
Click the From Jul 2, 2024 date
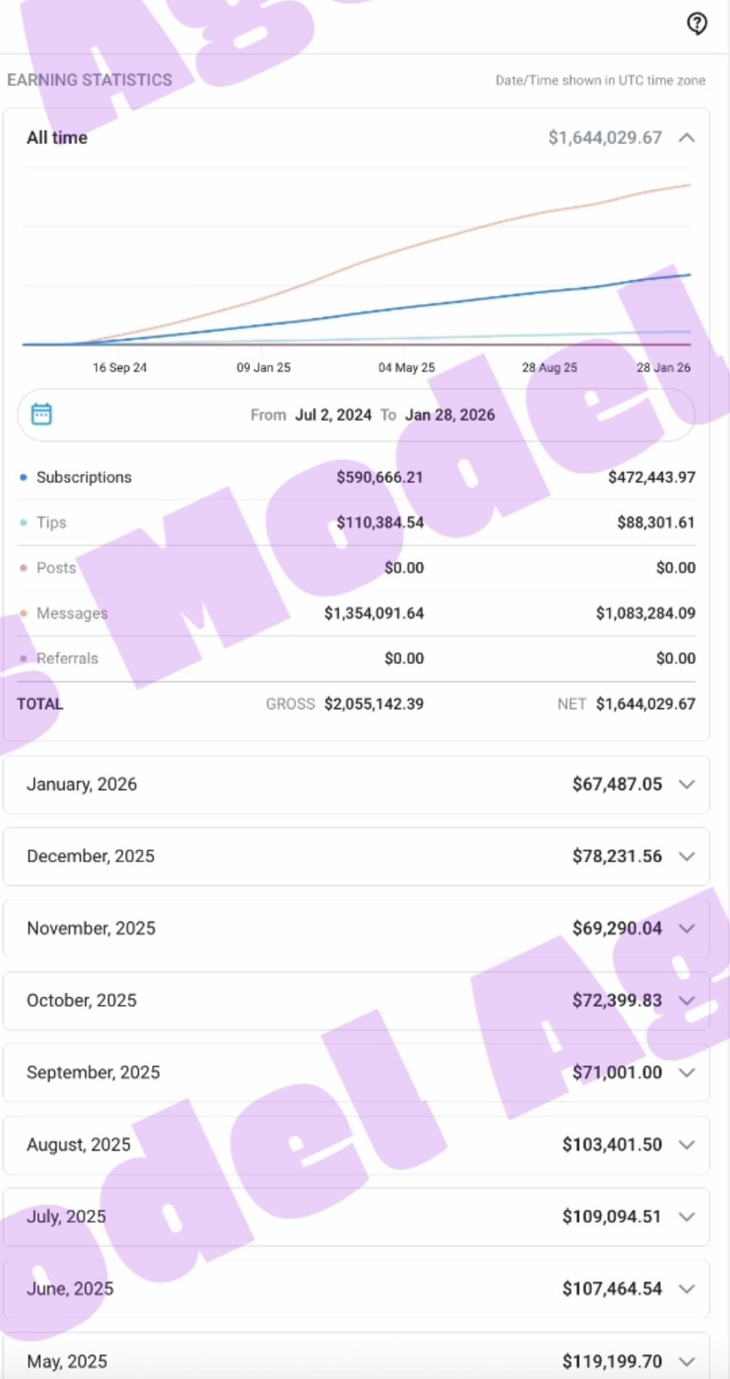tap(333, 415)
